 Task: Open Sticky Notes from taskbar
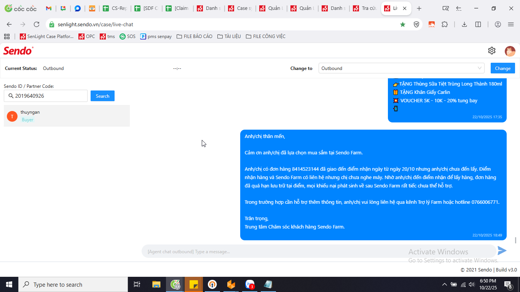click(x=194, y=284)
